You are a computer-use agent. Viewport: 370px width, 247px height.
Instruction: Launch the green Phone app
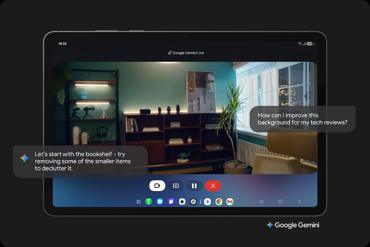[149, 202]
